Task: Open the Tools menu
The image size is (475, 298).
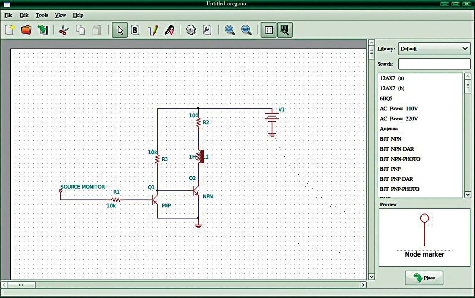Action: 42,15
